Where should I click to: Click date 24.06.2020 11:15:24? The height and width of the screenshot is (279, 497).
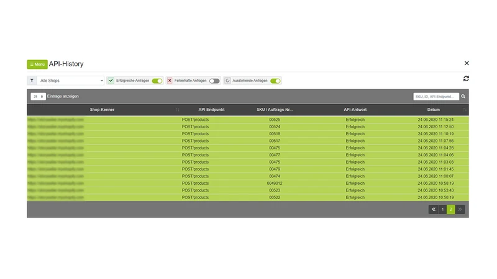coord(435,120)
